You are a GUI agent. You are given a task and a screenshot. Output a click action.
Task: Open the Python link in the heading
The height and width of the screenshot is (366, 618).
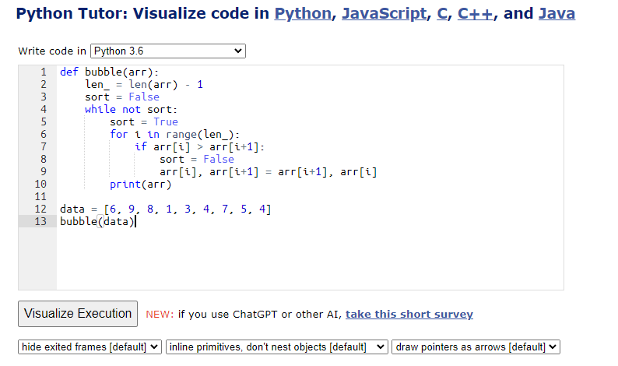pyautogui.click(x=303, y=14)
